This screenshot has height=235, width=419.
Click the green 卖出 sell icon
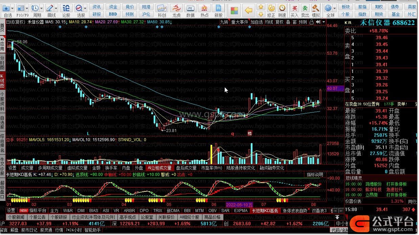coord(305,8)
